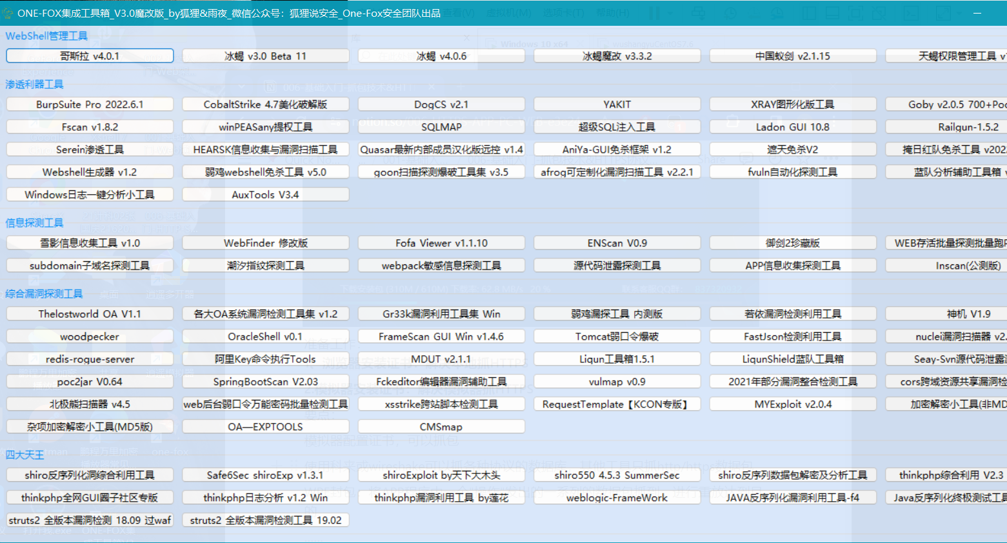Open fvuln自动化探测工具
The image size is (1007, 543).
click(793, 172)
